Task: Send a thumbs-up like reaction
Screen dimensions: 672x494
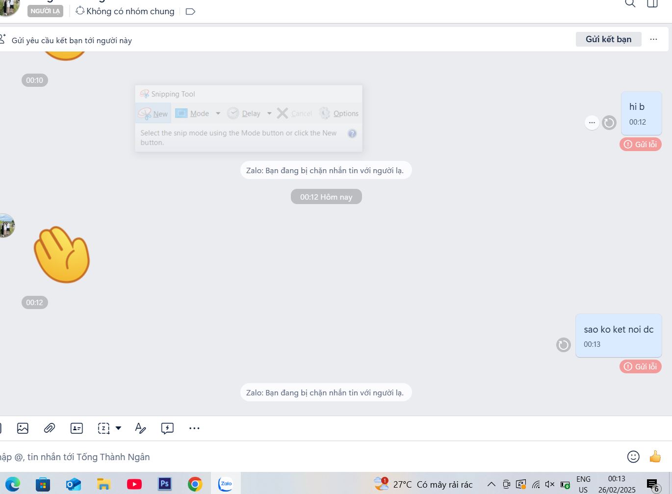Action: [x=655, y=457]
